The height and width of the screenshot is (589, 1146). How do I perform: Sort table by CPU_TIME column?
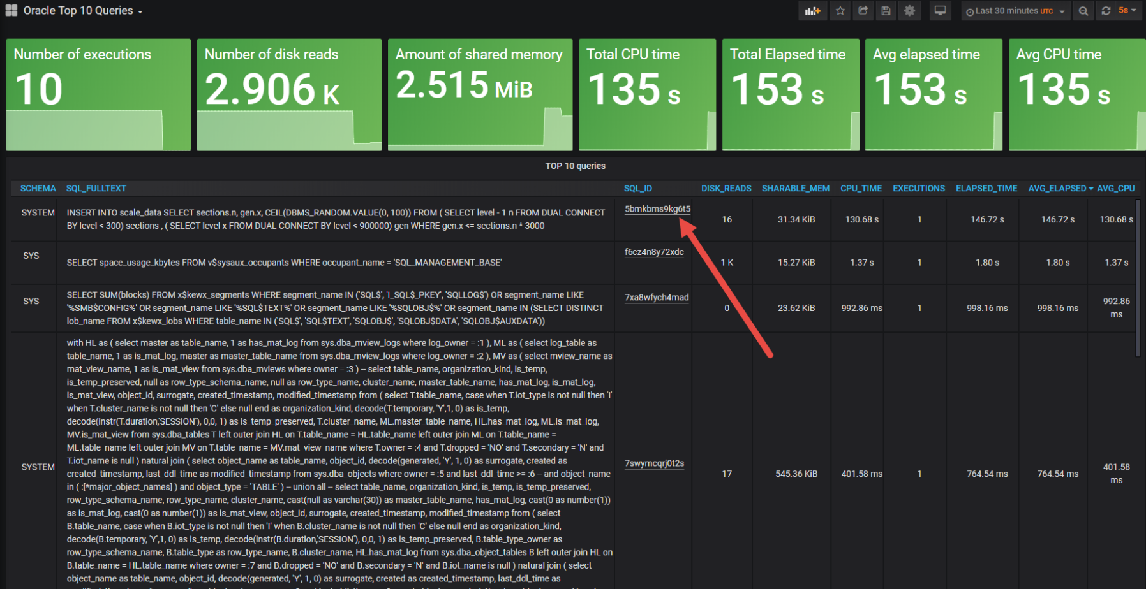pos(861,189)
